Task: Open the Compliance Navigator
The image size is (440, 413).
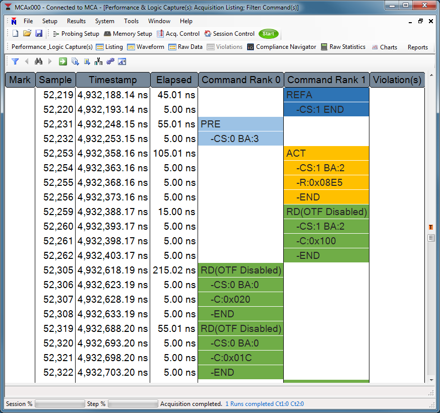Action: click(282, 47)
